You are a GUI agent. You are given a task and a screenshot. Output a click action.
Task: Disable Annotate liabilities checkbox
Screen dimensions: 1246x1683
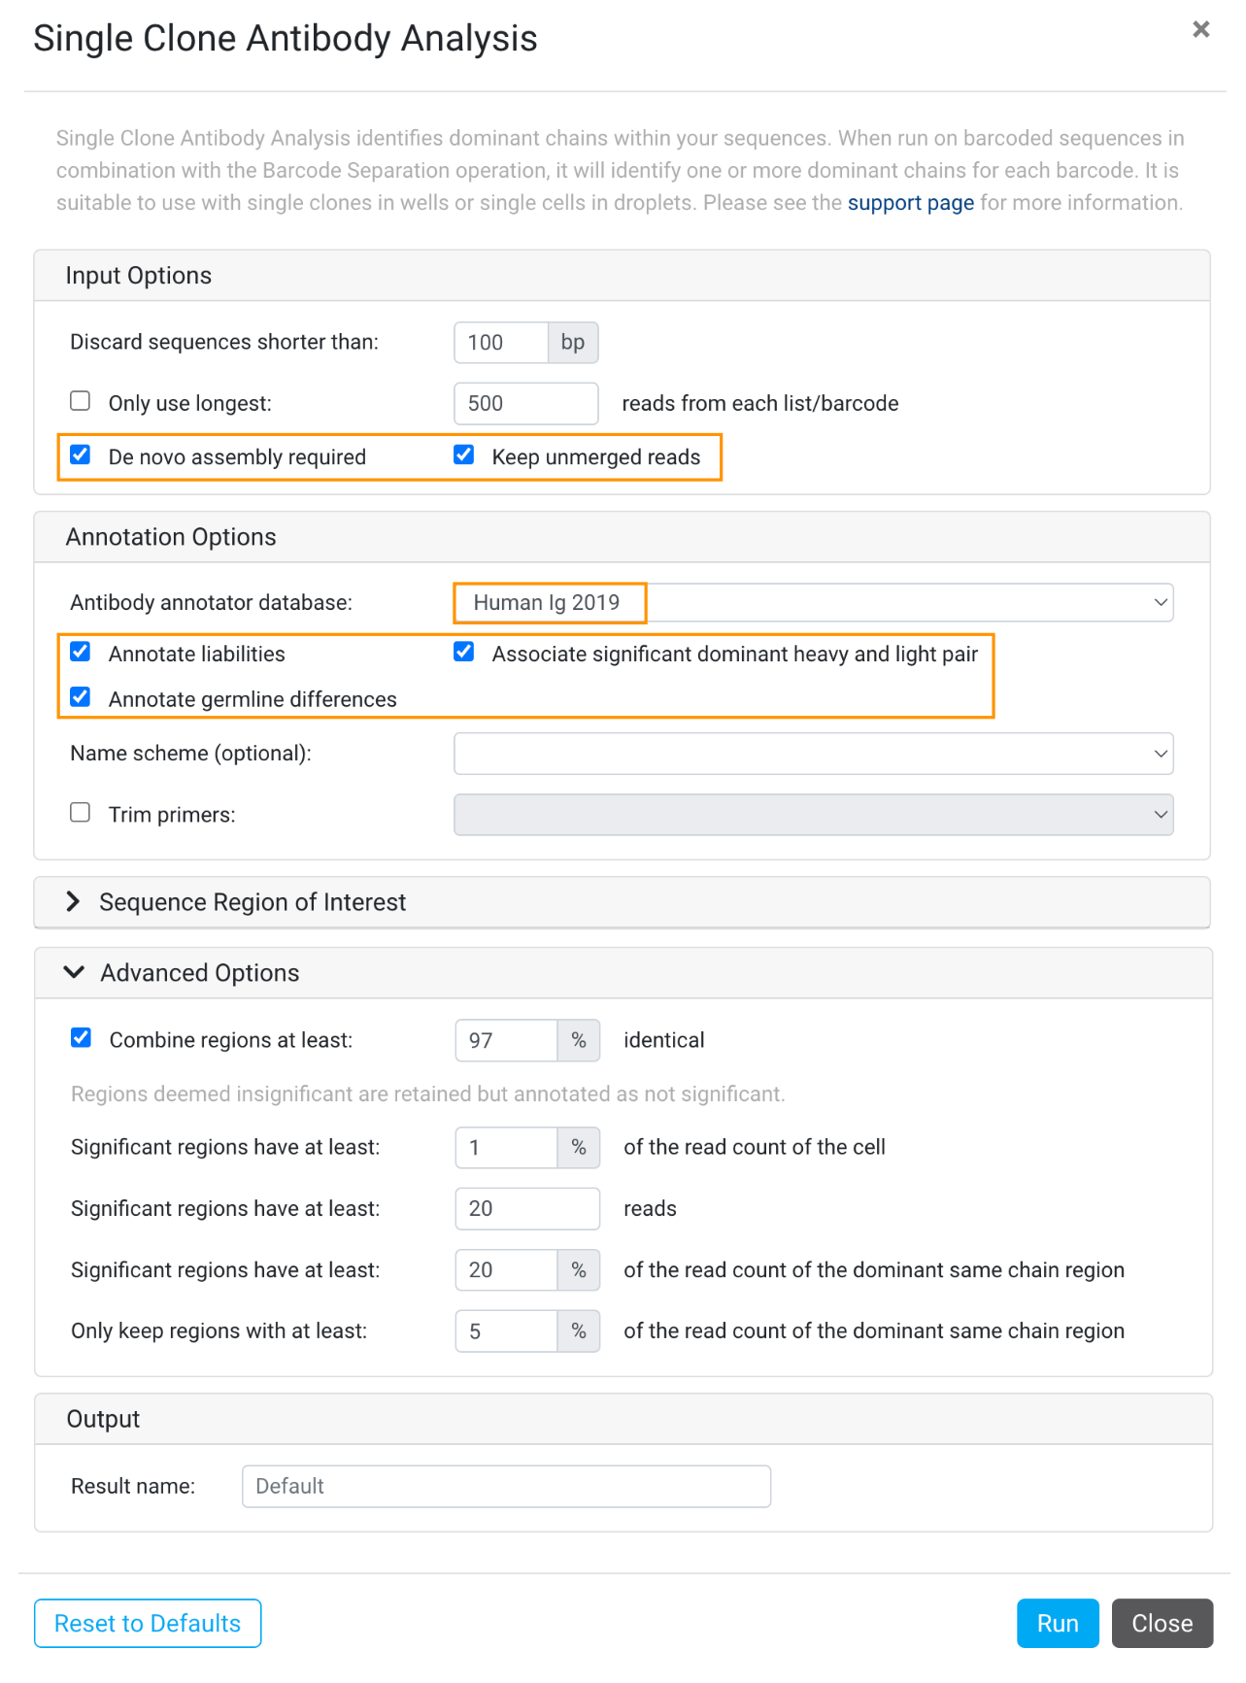pos(81,652)
